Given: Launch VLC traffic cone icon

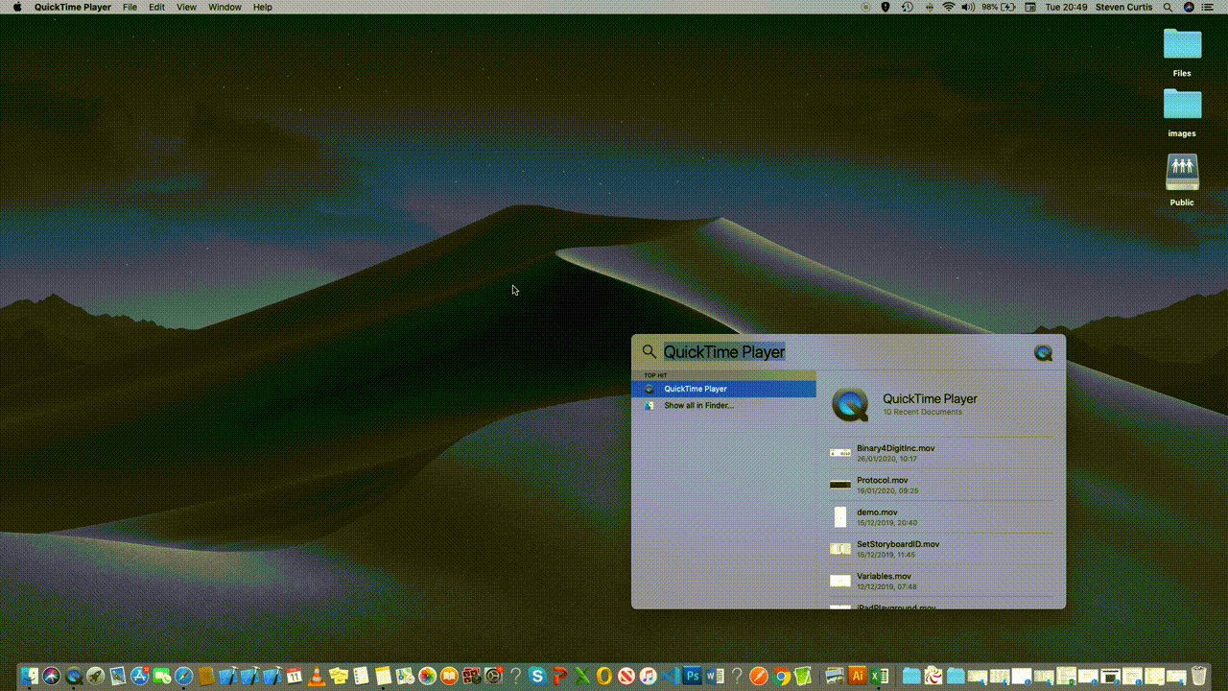Looking at the screenshot, I should pyautogui.click(x=316, y=676).
